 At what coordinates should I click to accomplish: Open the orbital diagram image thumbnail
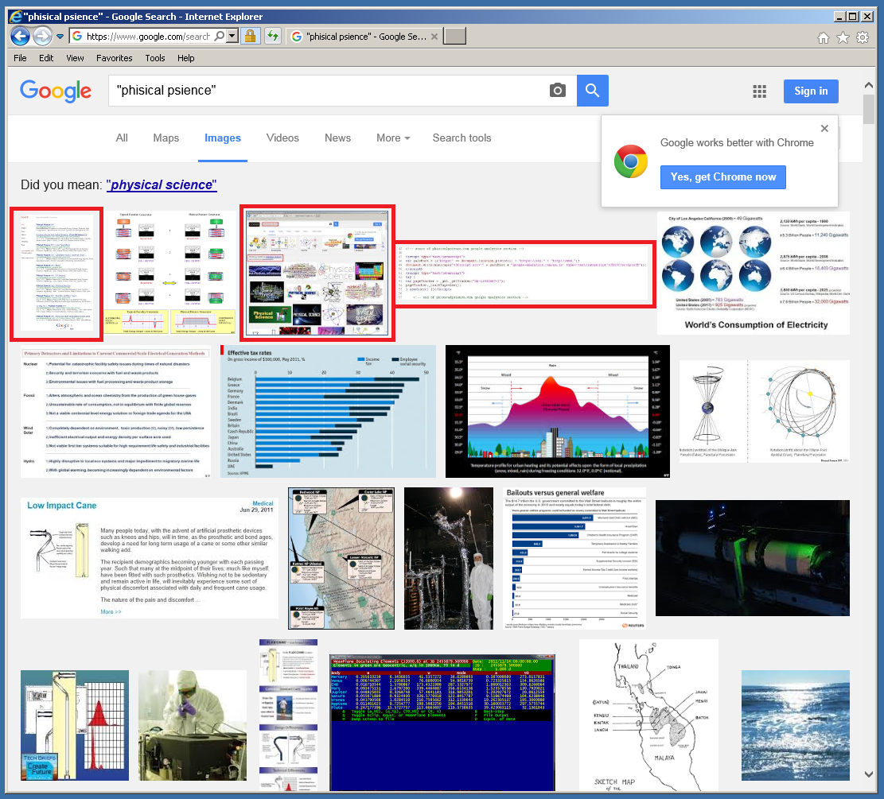tap(765, 411)
